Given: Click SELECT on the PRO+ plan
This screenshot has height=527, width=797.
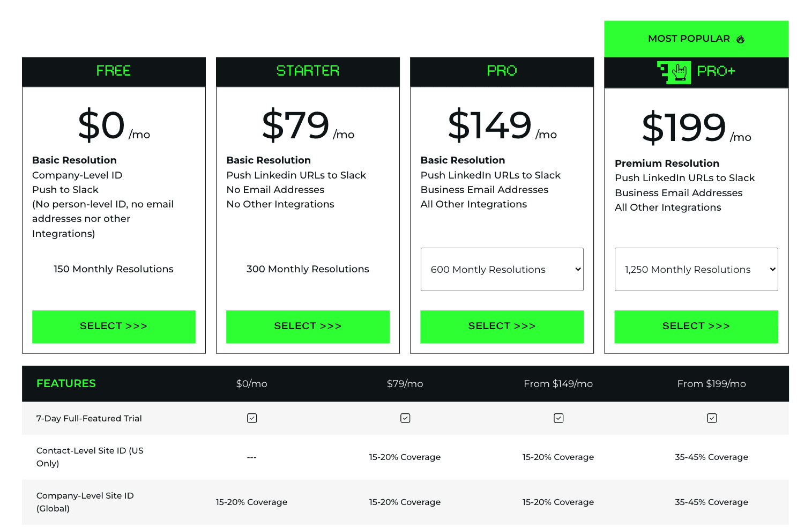Looking at the screenshot, I should (x=696, y=326).
